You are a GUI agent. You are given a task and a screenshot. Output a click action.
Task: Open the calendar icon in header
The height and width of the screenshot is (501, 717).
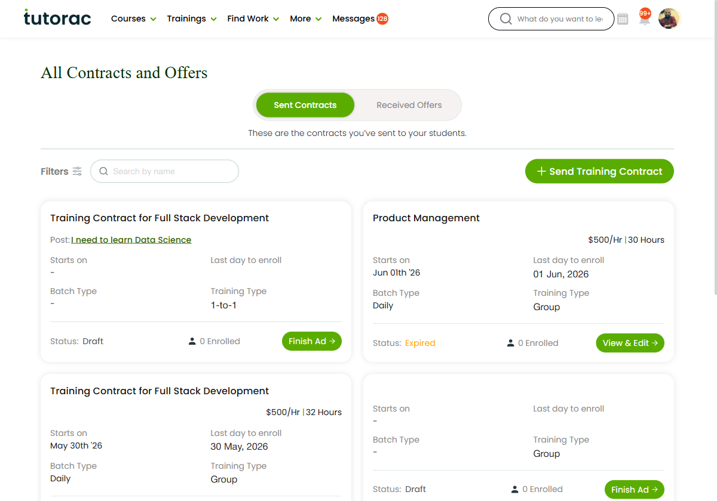[x=623, y=19]
